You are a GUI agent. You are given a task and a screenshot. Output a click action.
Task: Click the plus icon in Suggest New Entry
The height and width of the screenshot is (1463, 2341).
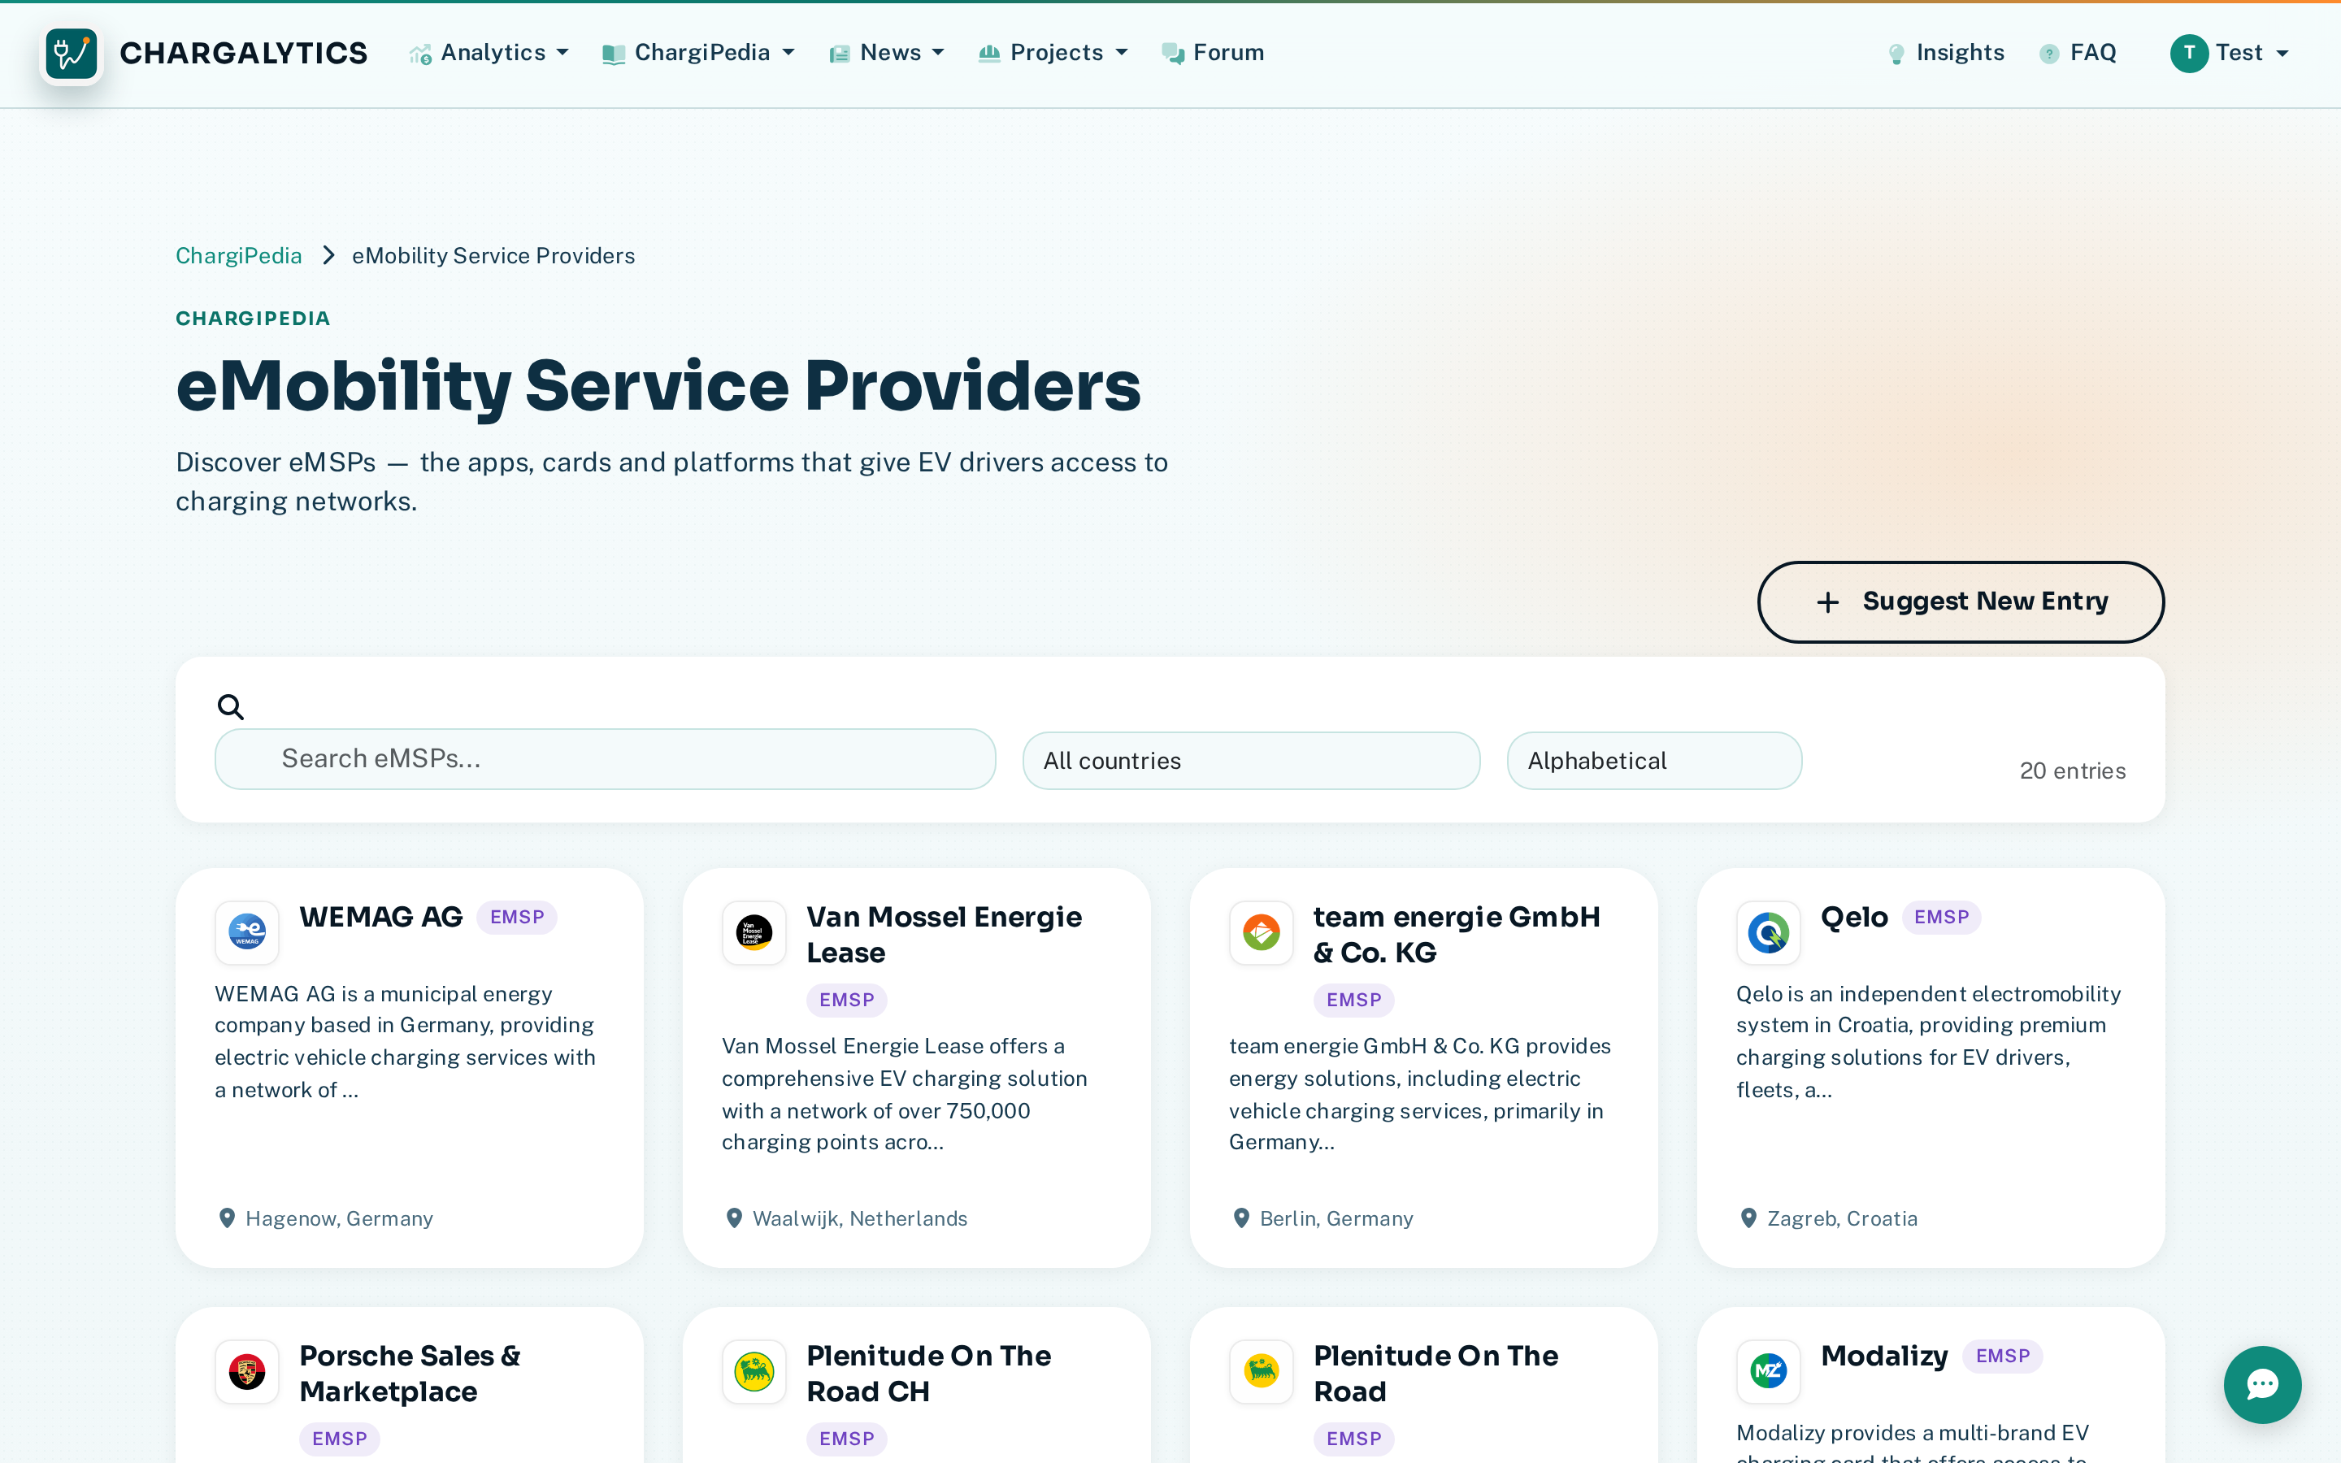tap(1827, 601)
